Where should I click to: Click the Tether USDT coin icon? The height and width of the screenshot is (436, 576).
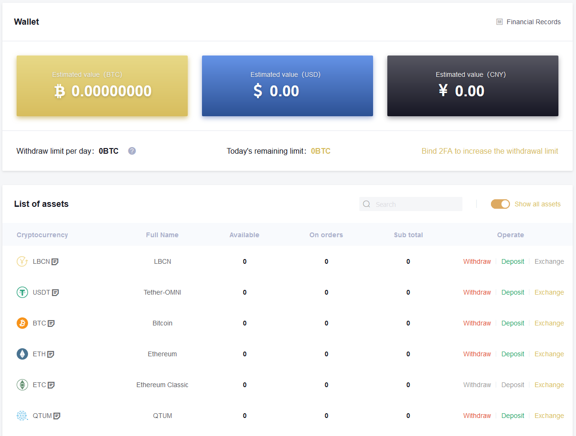point(22,292)
